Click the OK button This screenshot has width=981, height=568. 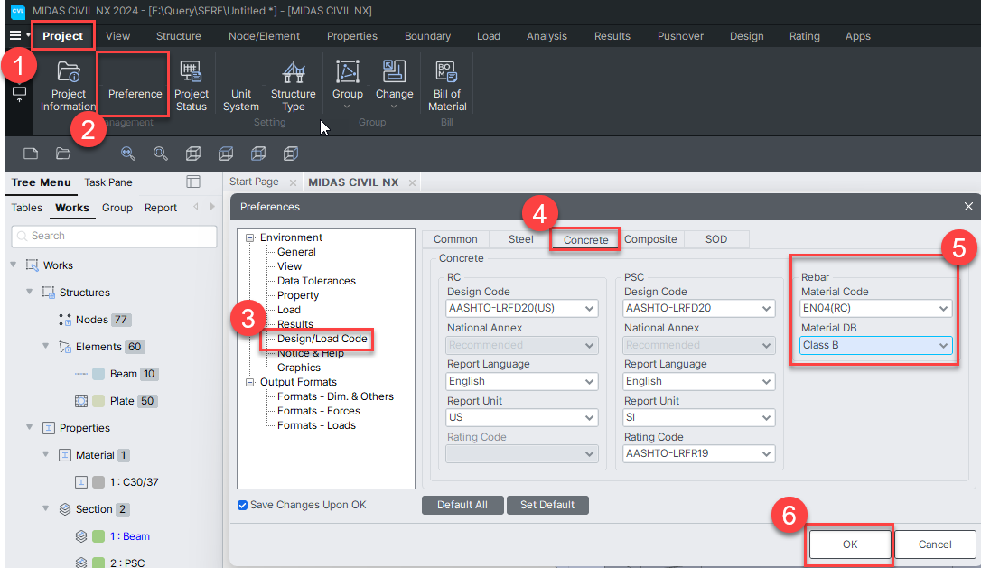(x=850, y=545)
